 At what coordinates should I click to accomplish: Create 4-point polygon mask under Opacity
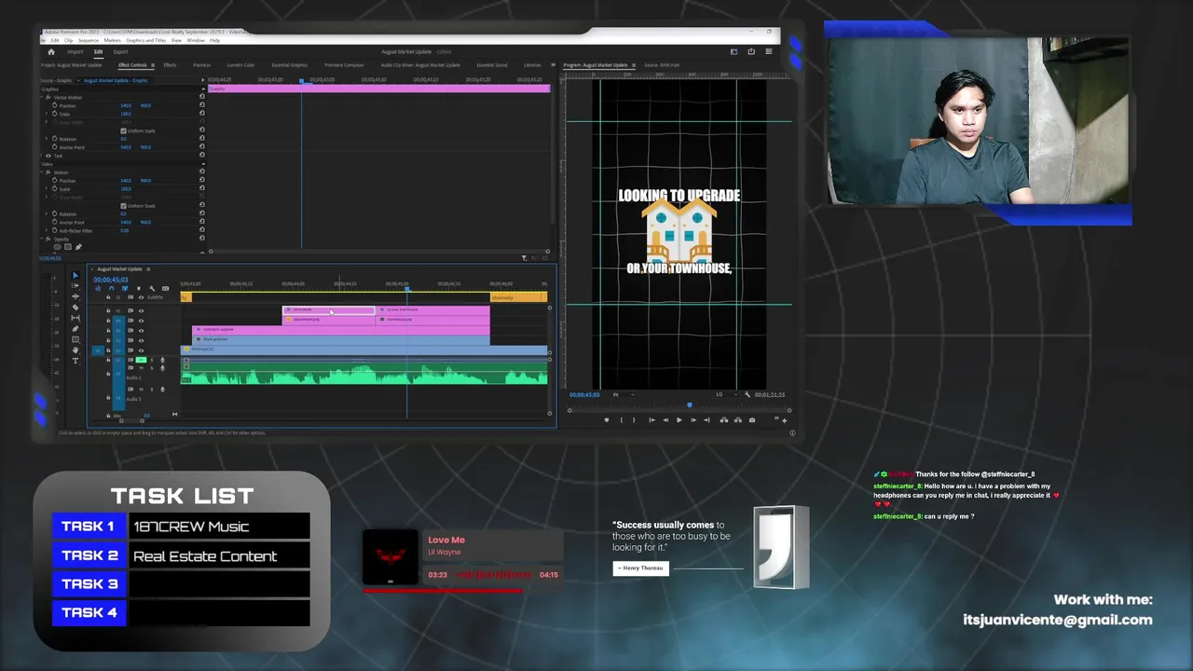[68, 247]
